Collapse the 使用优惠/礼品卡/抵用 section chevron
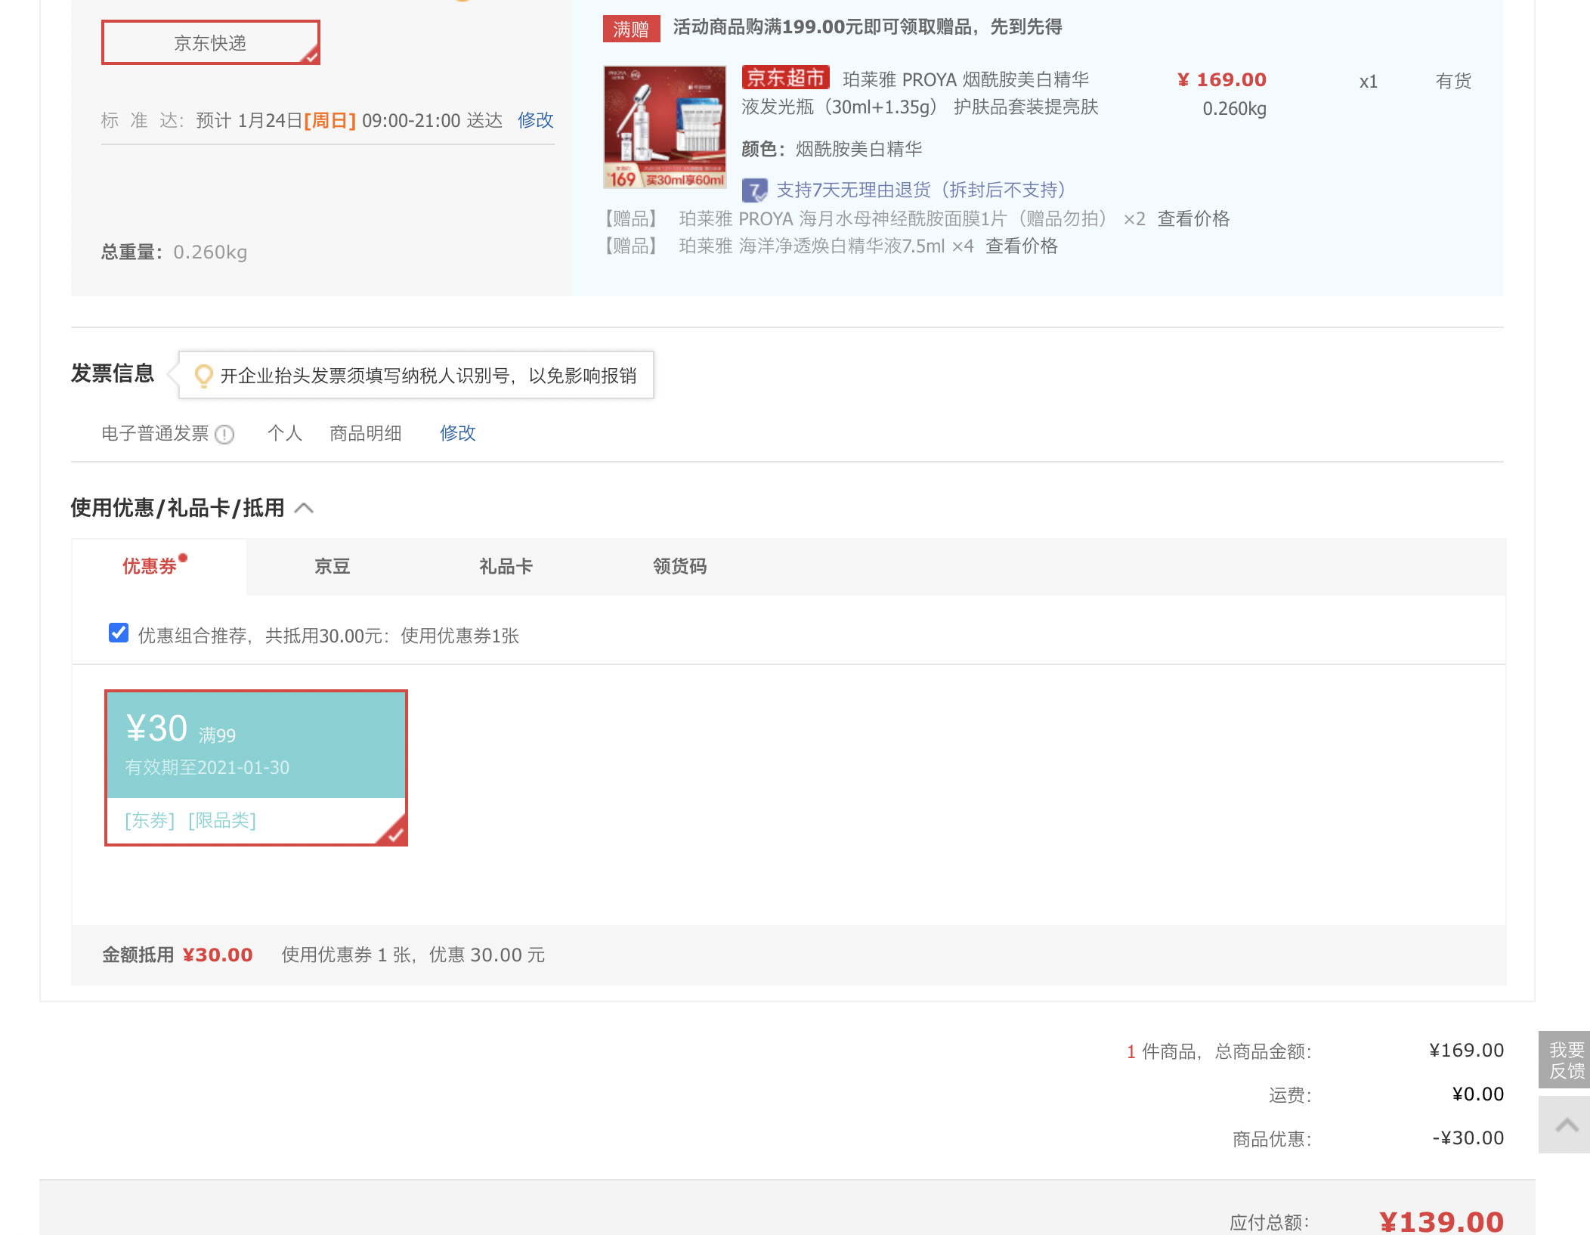This screenshot has width=1590, height=1235. 304,508
